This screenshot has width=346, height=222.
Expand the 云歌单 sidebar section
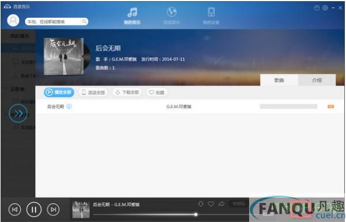click(17, 89)
